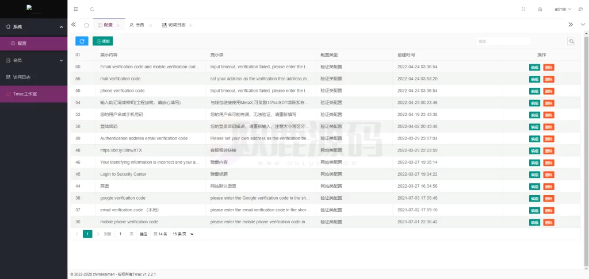Viewport: 589px width, 279px height.
Task: Edit row ID 55 phone verification code
Action: (534, 91)
